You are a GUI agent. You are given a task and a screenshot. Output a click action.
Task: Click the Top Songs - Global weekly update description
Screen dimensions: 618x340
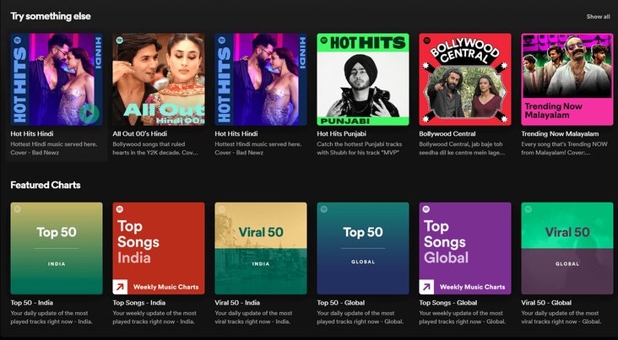463,317
